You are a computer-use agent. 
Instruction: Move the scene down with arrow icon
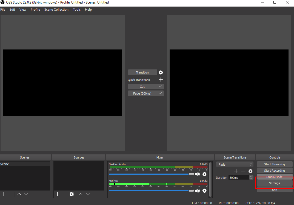point(26,194)
